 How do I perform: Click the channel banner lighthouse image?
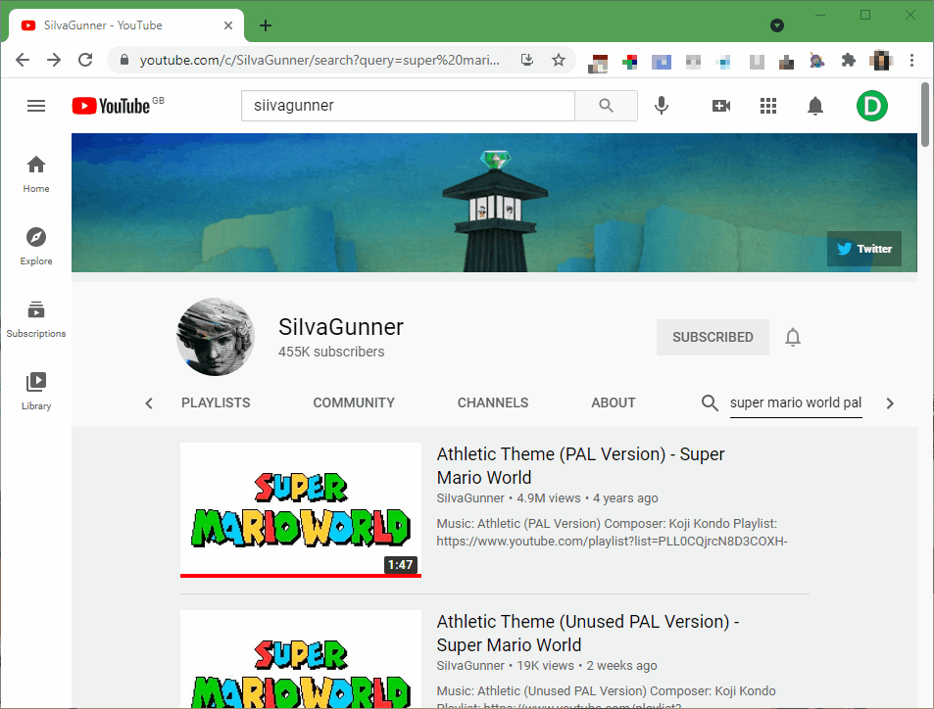tap(494, 203)
